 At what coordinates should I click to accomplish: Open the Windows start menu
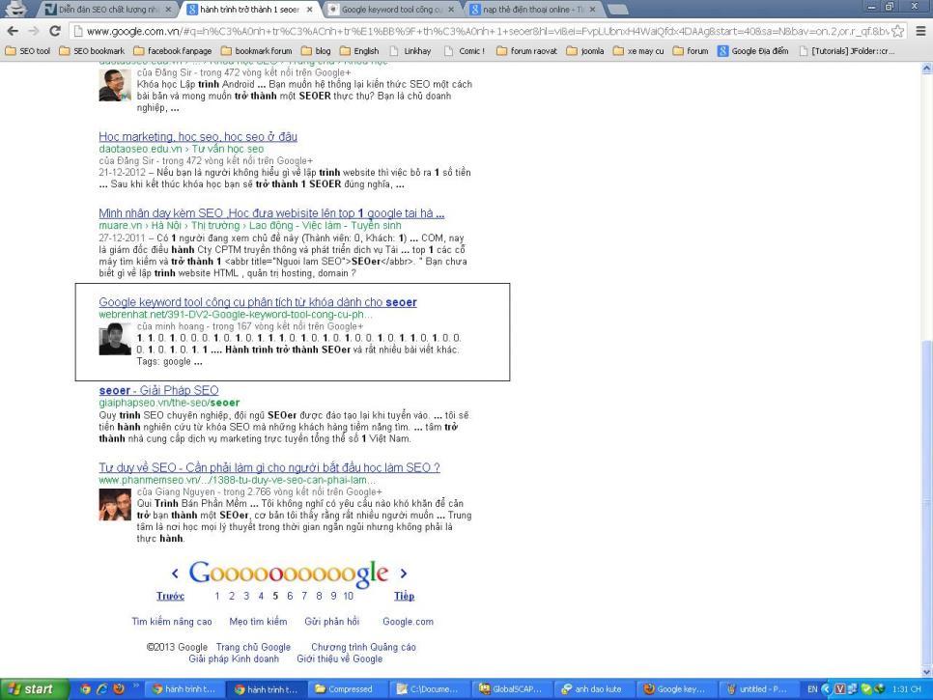pyautogui.click(x=35, y=689)
